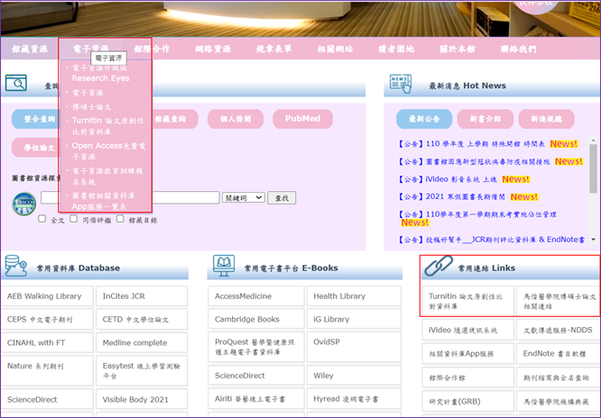Click the 查找 search button
This screenshot has width=601, height=418.
click(x=282, y=198)
